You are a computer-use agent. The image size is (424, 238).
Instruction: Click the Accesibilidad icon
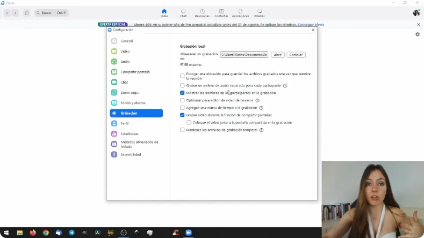pos(114,154)
